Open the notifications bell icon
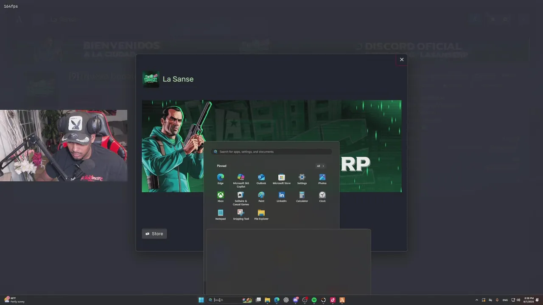Screen dimensions: 543x305 [537, 300]
